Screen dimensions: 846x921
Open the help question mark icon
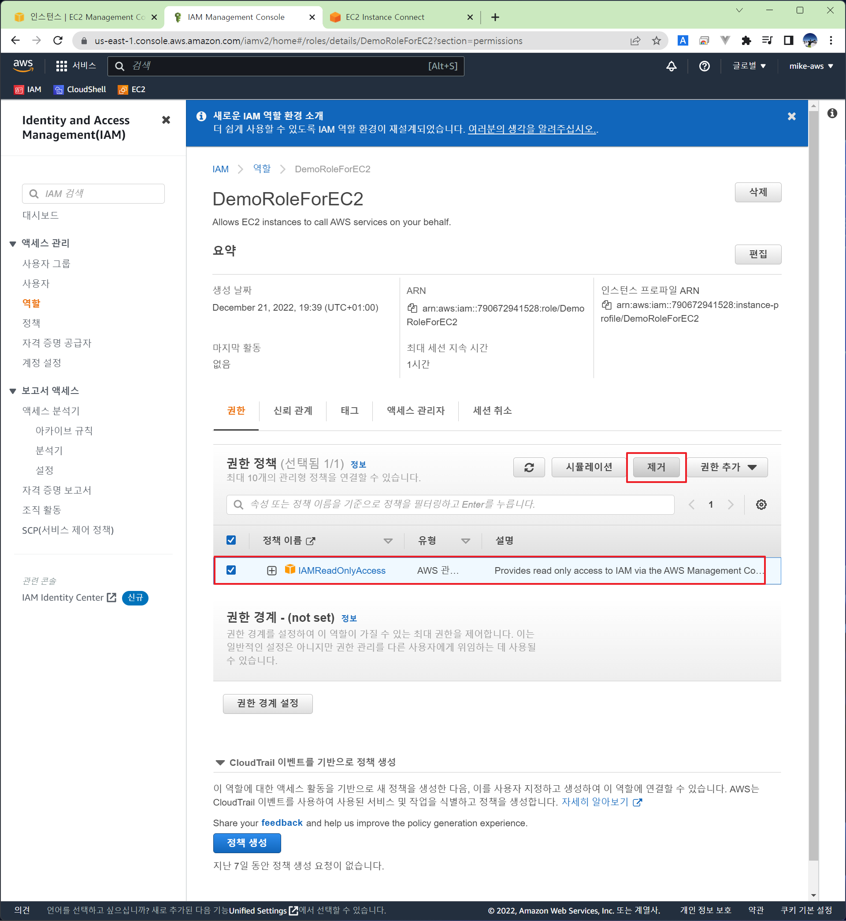tap(704, 66)
